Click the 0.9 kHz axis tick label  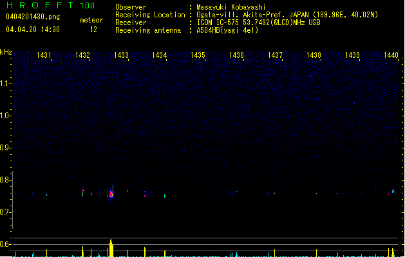pos(6,148)
